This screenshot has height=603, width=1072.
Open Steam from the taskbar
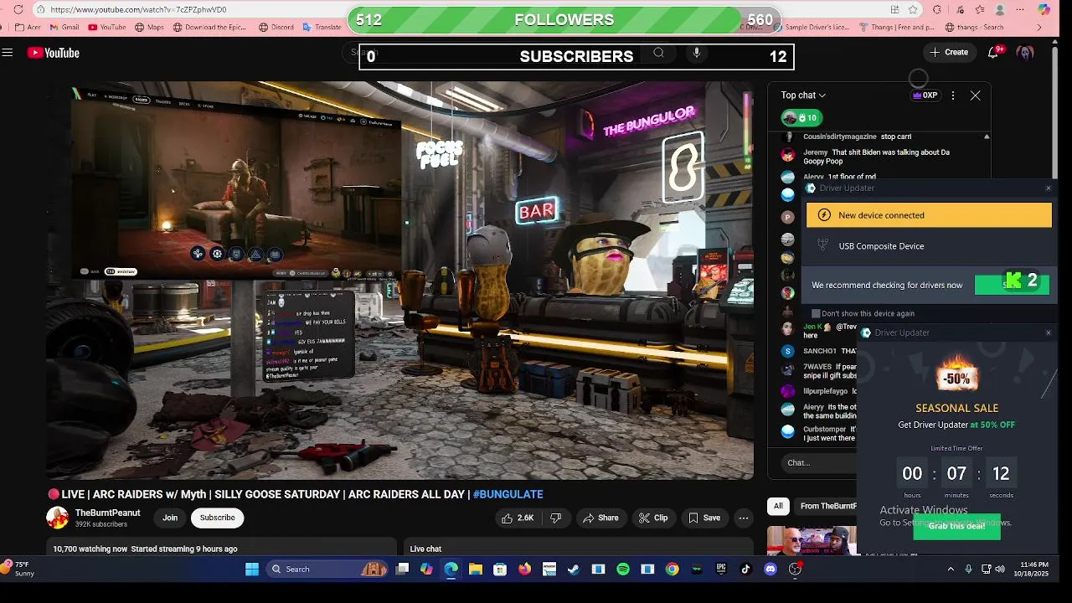coord(574,569)
